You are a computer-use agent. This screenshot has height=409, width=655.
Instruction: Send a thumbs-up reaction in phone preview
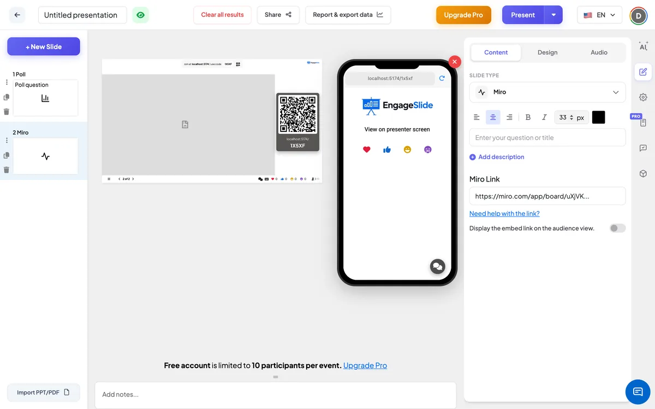click(x=387, y=149)
